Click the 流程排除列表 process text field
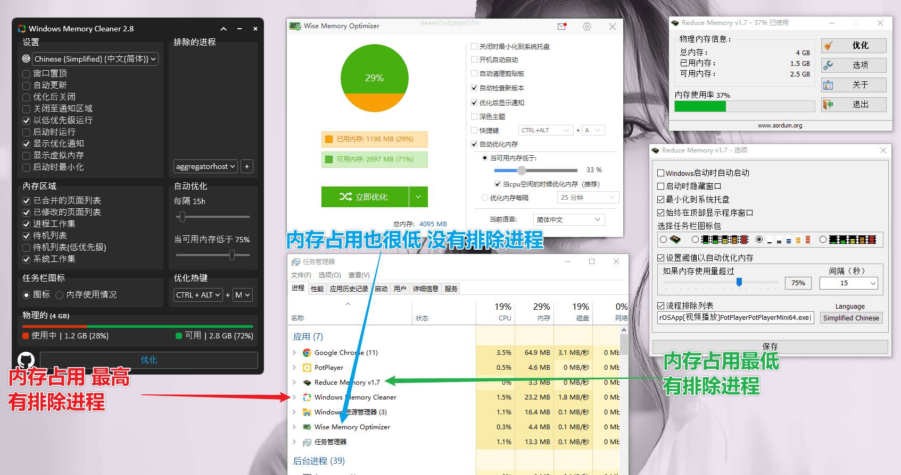901x475 pixels. (735, 318)
